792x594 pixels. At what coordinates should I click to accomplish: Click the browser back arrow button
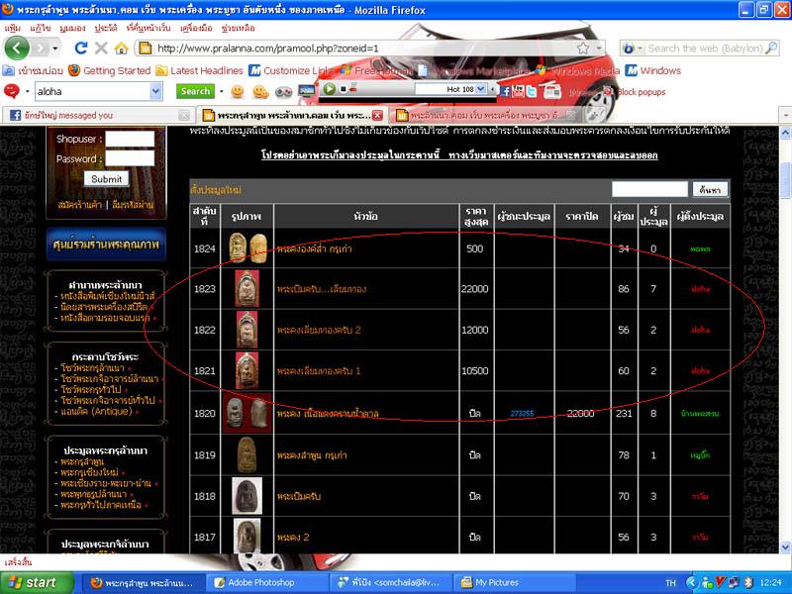tap(19, 48)
